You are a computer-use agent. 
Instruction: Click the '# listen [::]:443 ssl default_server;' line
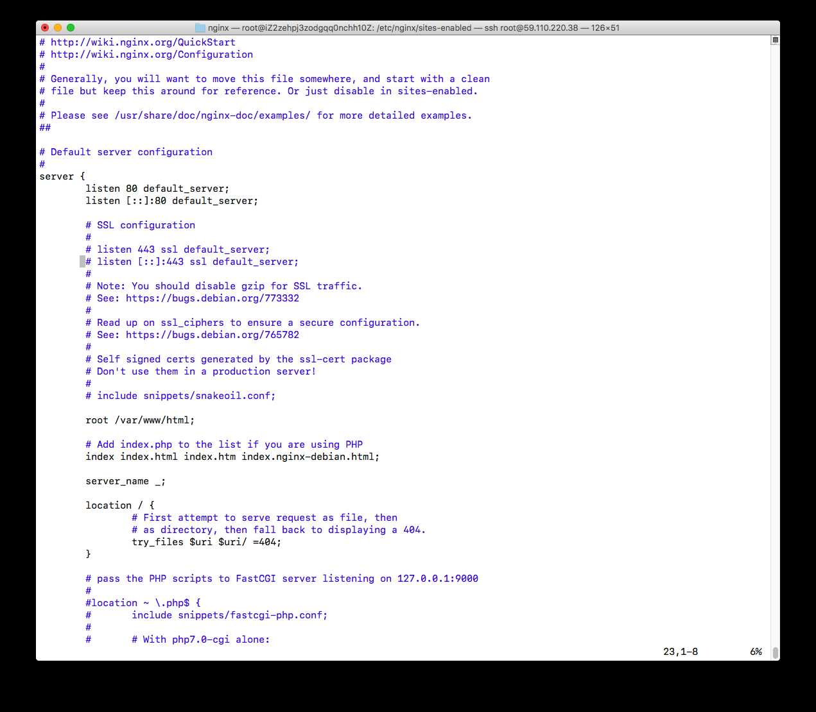pyautogui.click(x=192, y=262)
